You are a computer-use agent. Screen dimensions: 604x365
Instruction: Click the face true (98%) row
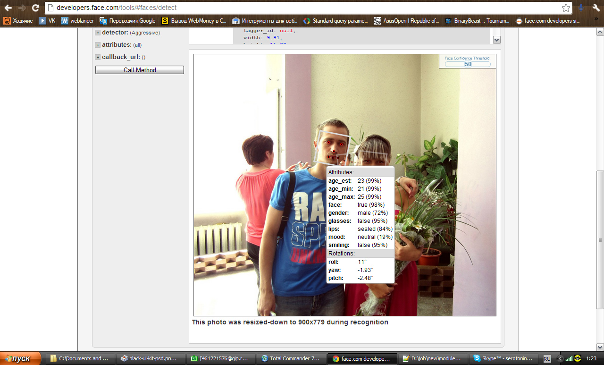tap(361, 205)
